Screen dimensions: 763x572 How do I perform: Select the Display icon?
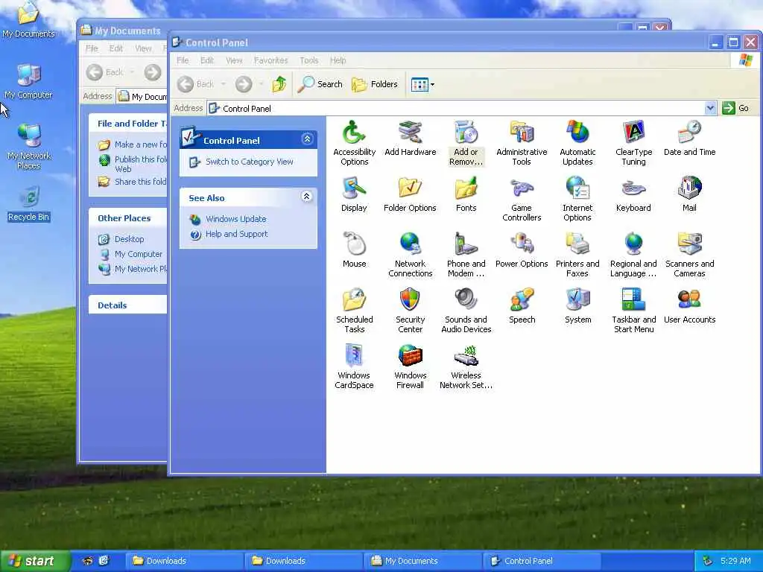click(354, 194)
